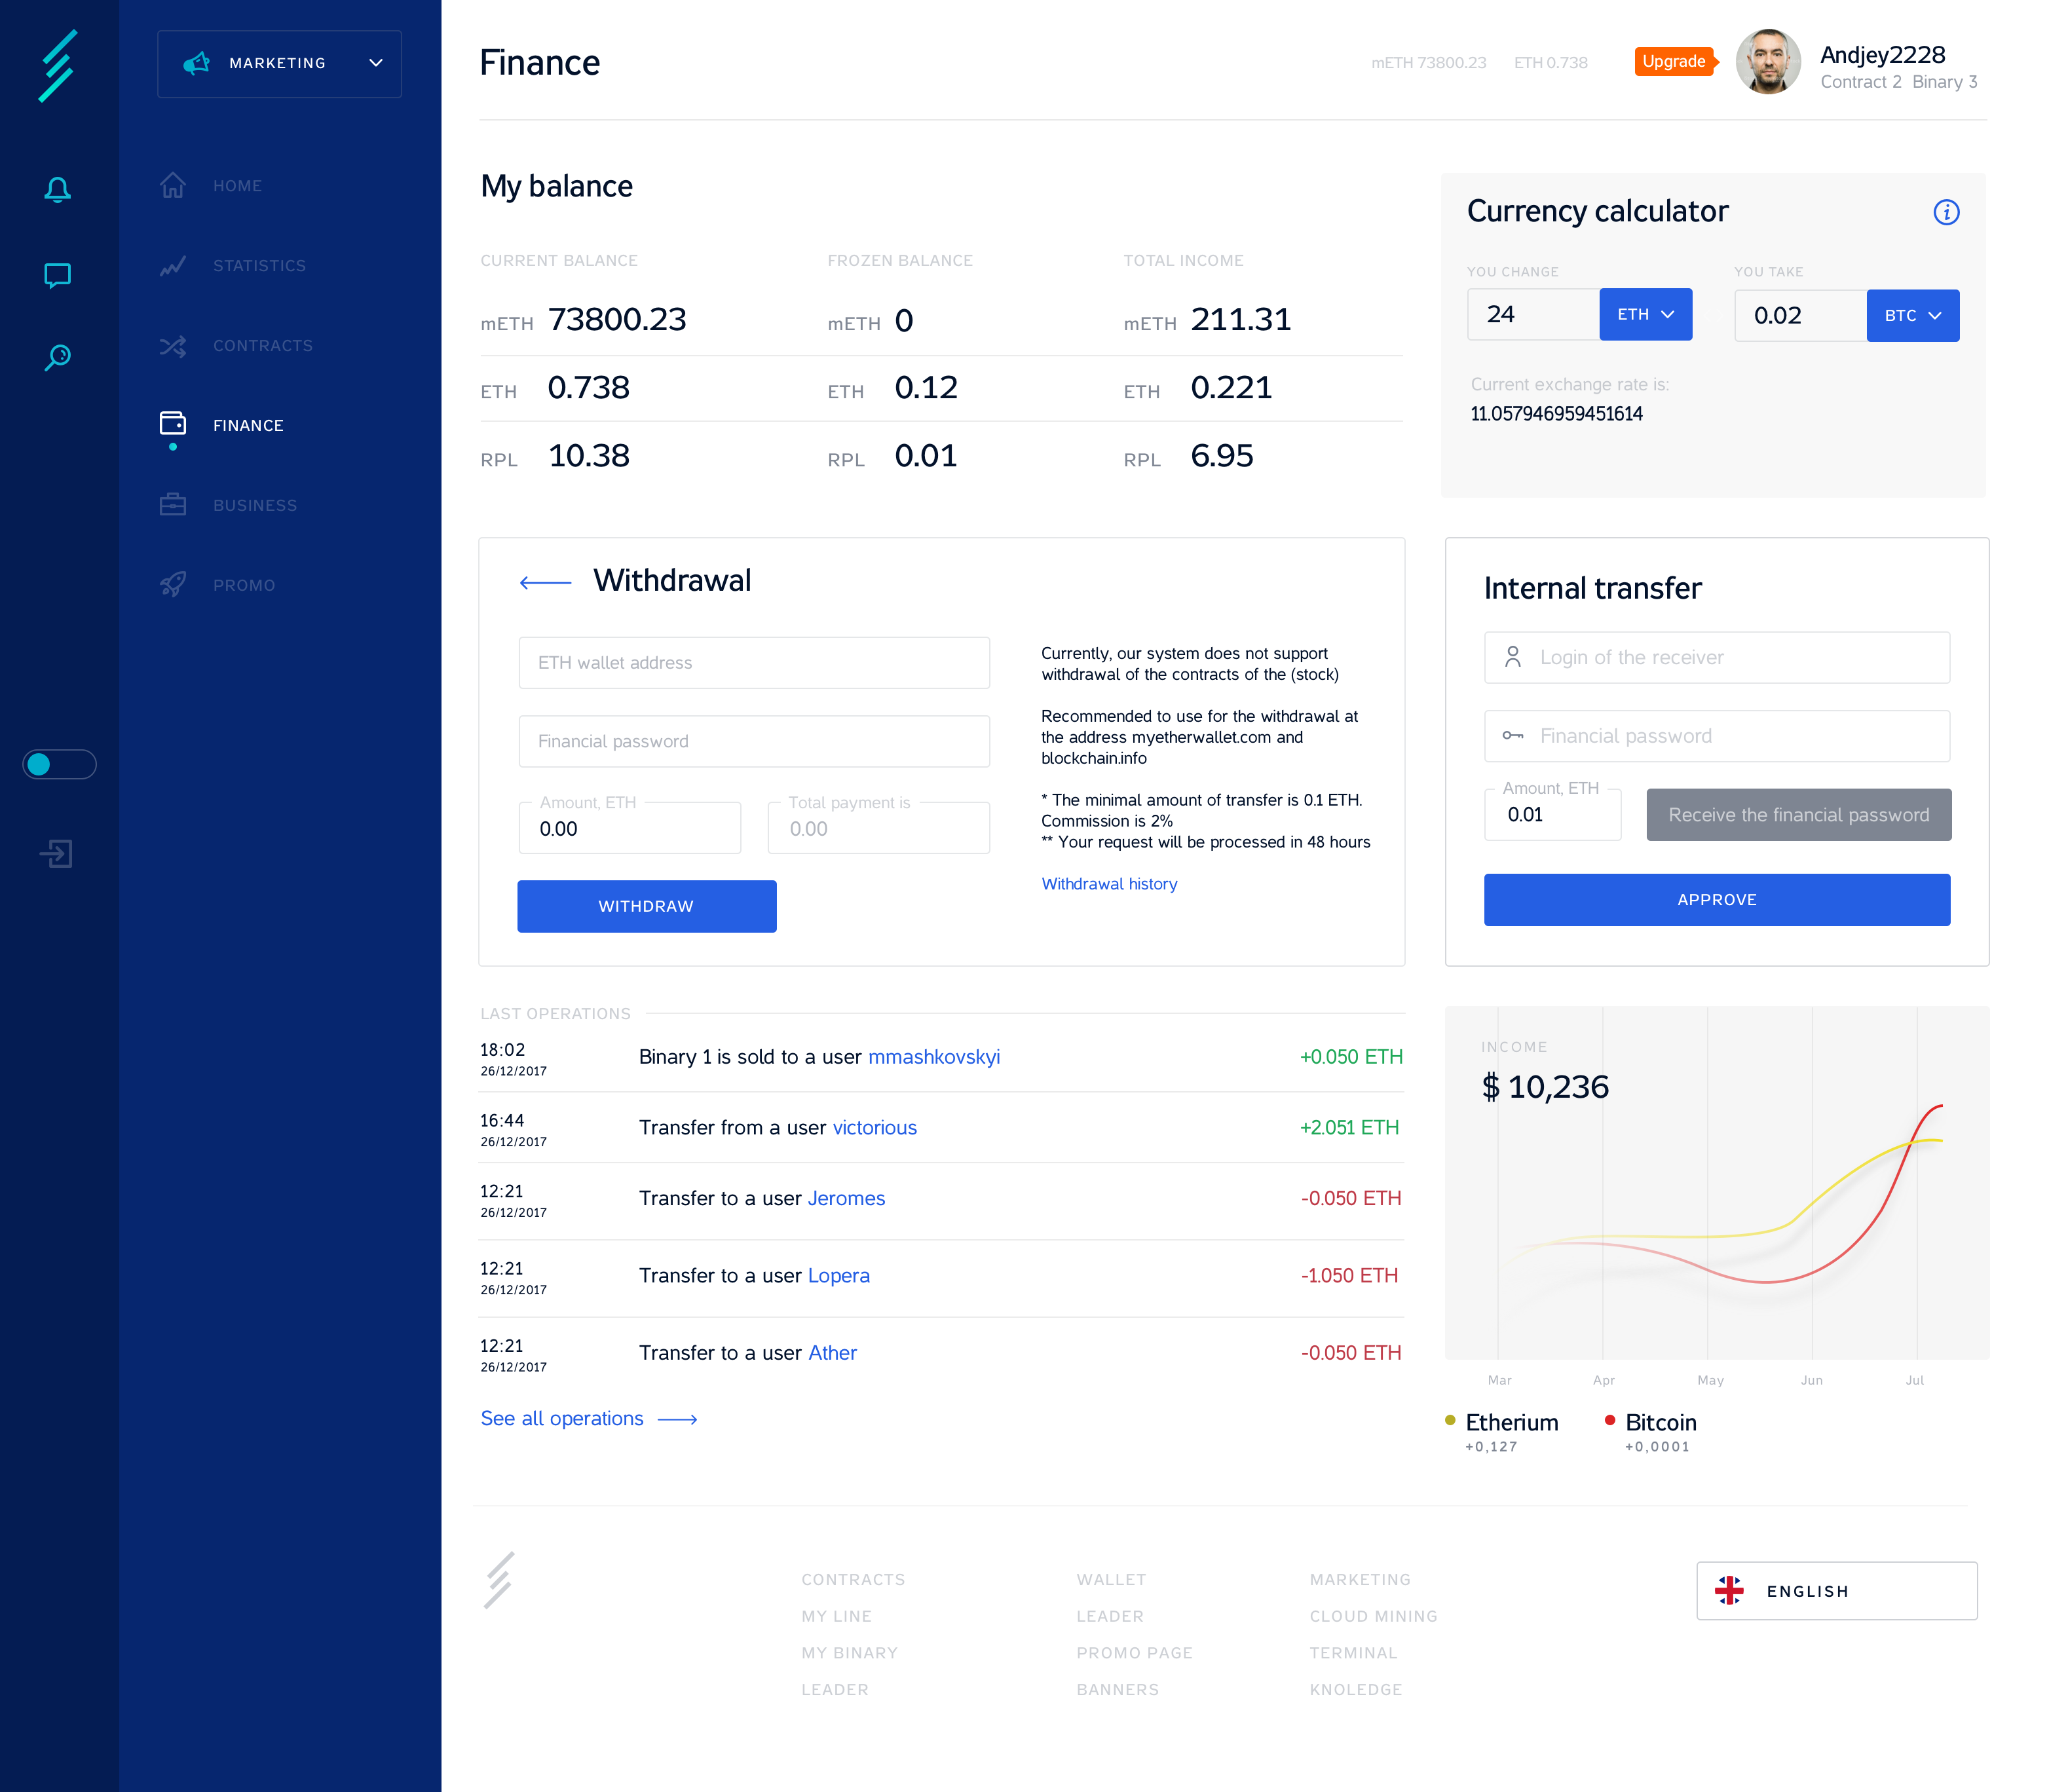Toggle the switch in the left rail

coord(59,764)
